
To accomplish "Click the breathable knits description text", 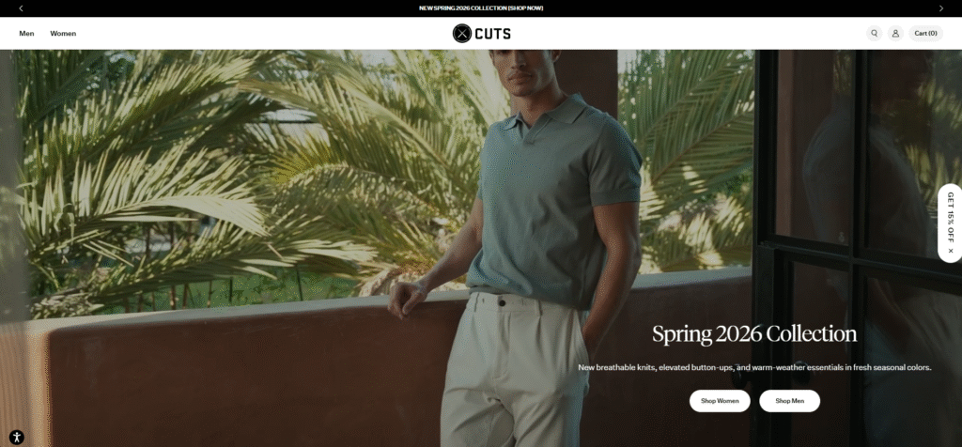I will [x=754, y=367].
